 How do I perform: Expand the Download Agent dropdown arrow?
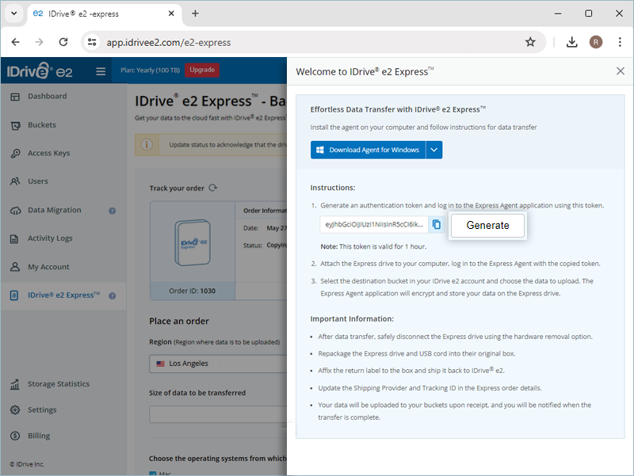(433, 150)
